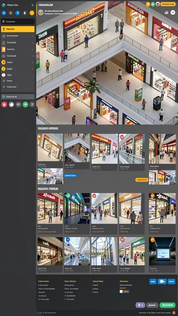Tick the white checkbox in the footer
The height and width of the screenshot is (316, 178).
(121, 291)
